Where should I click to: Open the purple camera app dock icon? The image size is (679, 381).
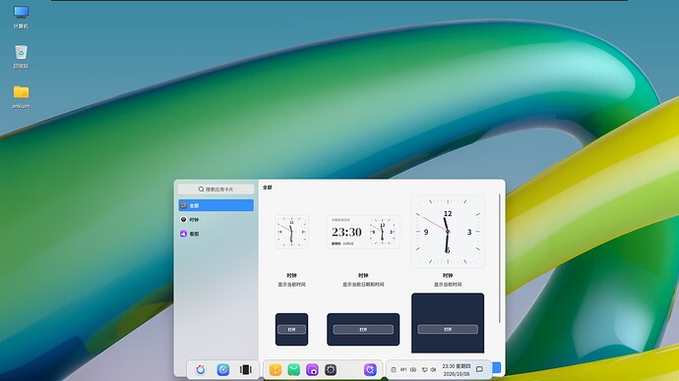tap(312, 369)
